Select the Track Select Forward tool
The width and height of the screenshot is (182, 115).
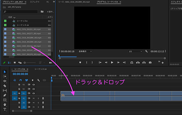(5, 77)
